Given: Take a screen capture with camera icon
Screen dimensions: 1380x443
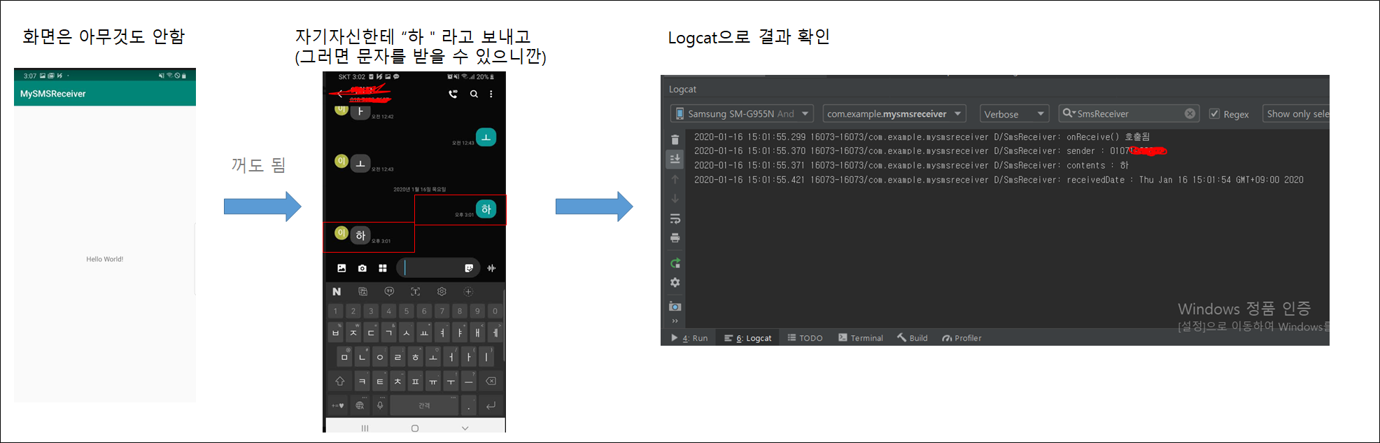Looking at the screenshot, I should [x=675, y=307].
